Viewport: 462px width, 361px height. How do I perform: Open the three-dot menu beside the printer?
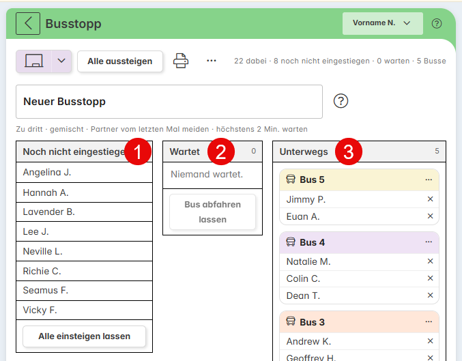[x=212, y=61]
